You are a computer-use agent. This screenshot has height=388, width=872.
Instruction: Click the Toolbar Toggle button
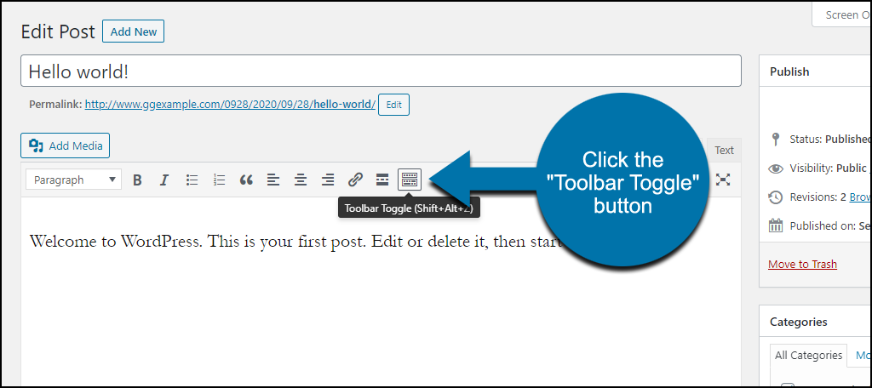pos(410,180)
